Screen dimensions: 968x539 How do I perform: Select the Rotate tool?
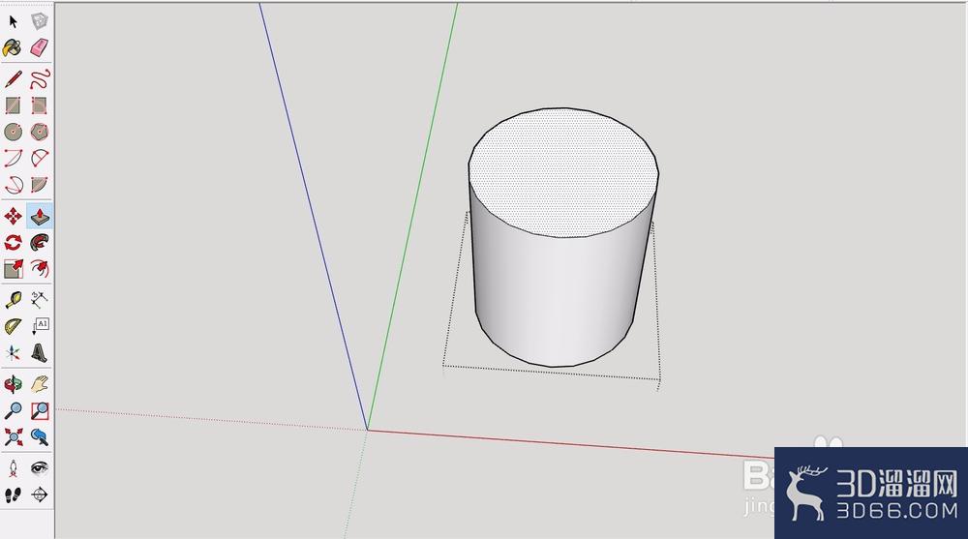(x=13, y=243)
